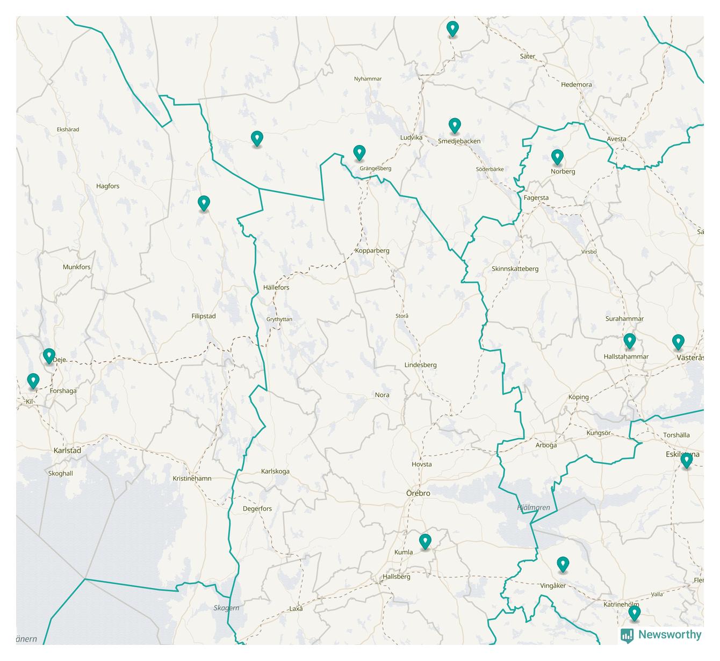Open the marker next to Kumla
Viewport: 720px width, 661px height.
point(425,541)
